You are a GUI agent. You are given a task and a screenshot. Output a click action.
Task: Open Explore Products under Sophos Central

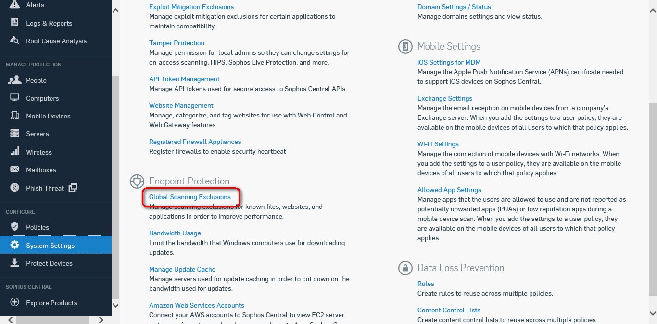click(51, 303)
